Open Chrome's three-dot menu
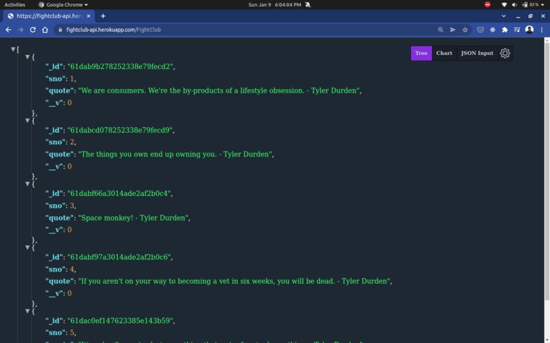The image size is (550, 343). (x=542, y=30)
